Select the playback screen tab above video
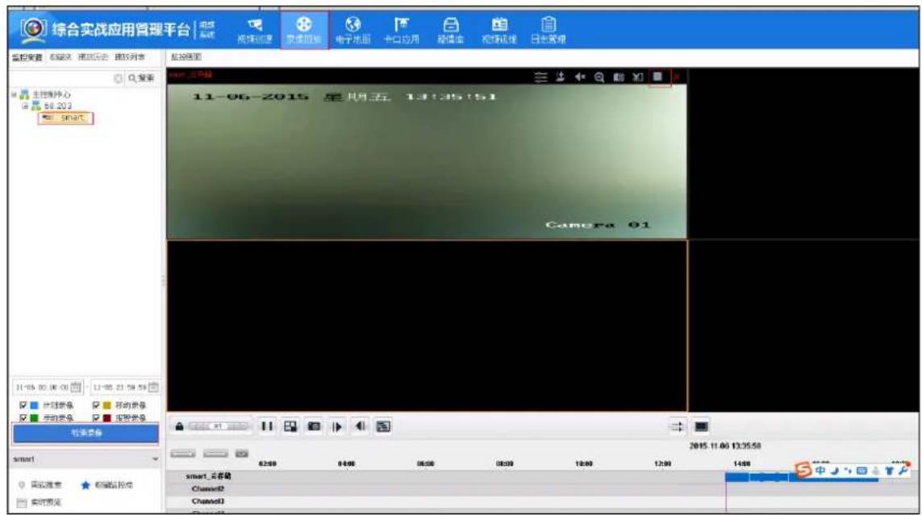 click(x=186, y=57)
